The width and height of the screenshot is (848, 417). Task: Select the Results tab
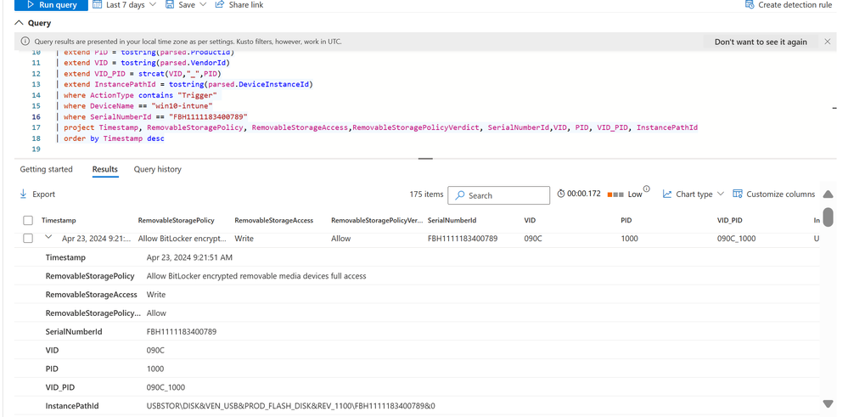click(105, 169)
